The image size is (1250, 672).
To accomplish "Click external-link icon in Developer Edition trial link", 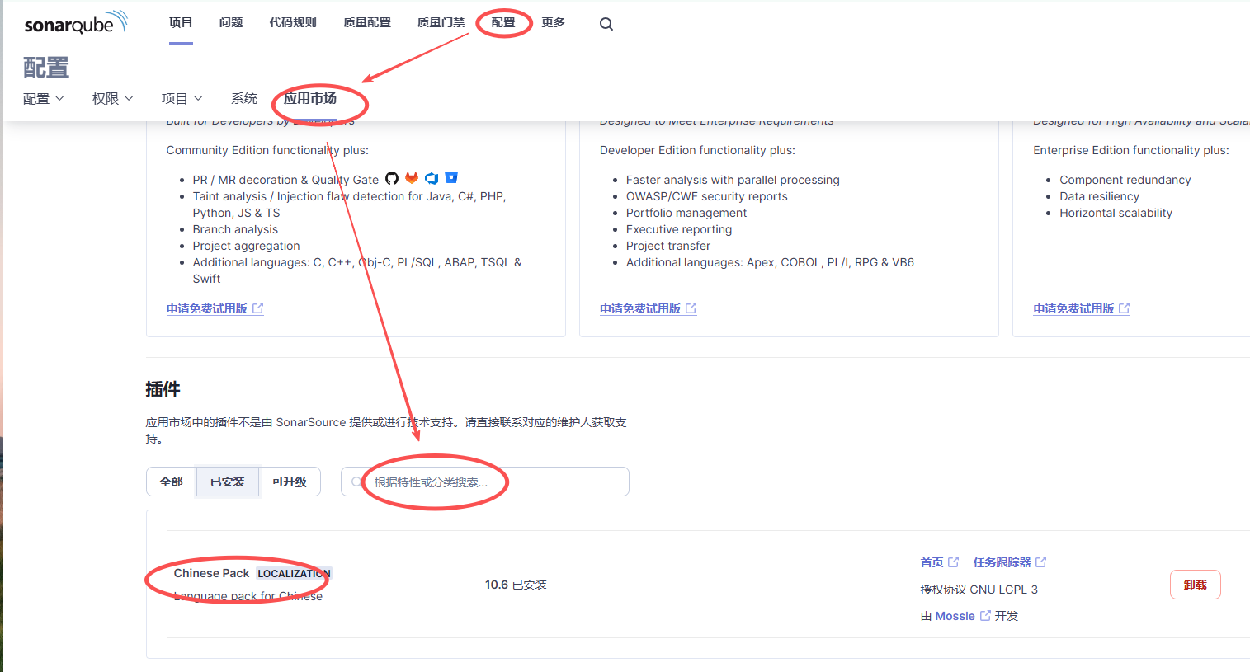I will click(258, 308).
